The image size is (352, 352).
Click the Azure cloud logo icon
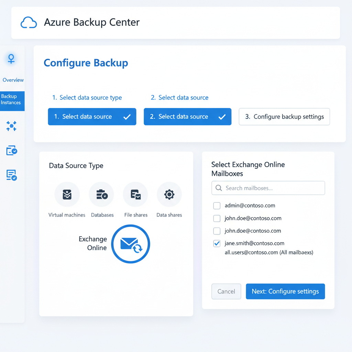point(29,22)
